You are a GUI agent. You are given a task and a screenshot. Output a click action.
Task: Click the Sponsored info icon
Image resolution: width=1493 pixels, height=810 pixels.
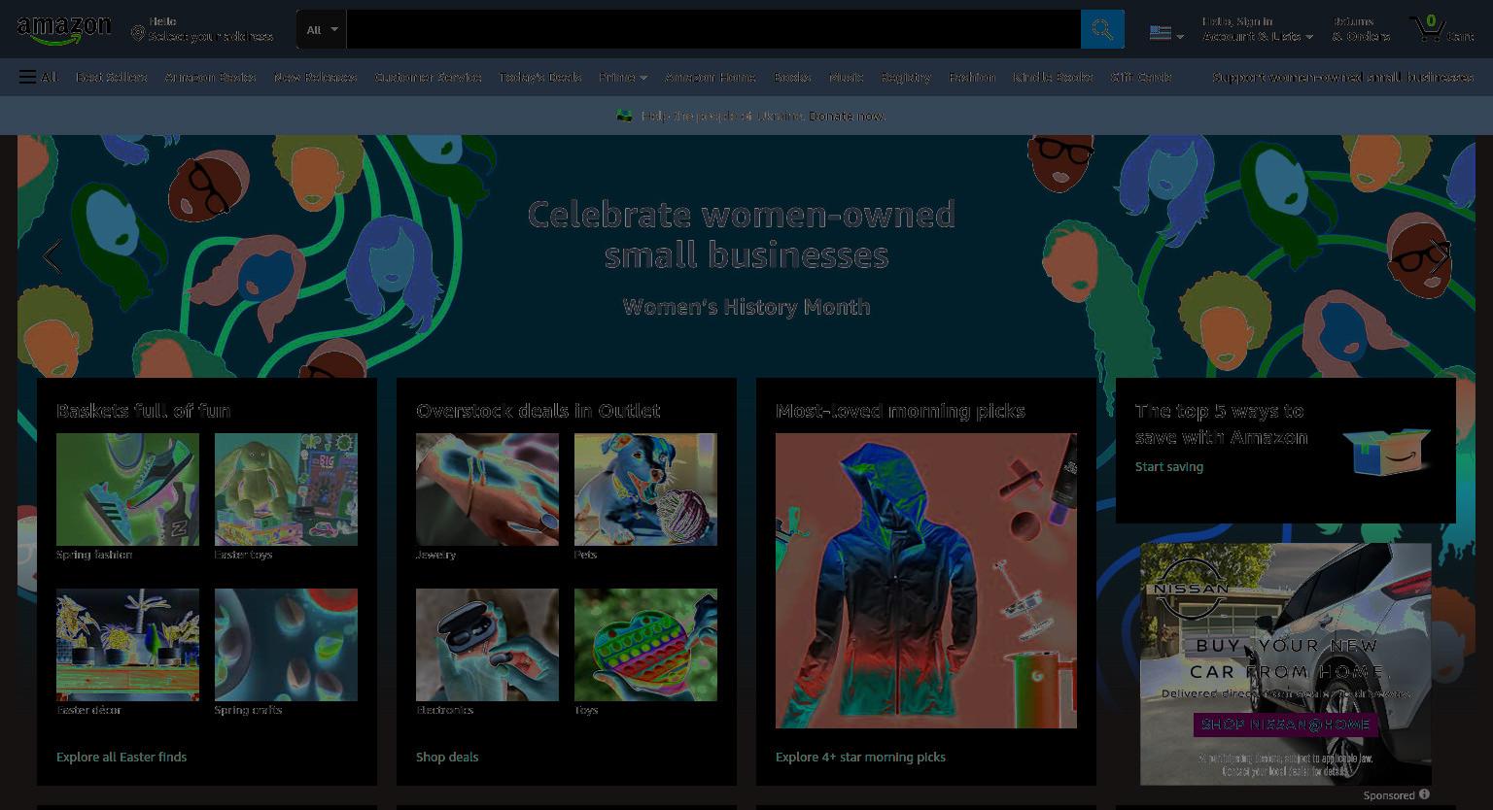[1424, 794]
